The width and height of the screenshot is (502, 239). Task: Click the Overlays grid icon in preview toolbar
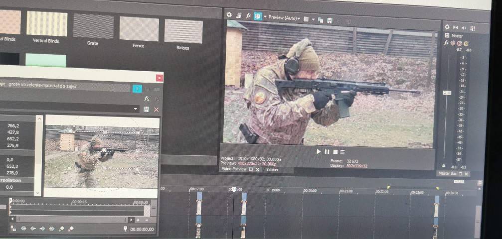tap(306, 19)
